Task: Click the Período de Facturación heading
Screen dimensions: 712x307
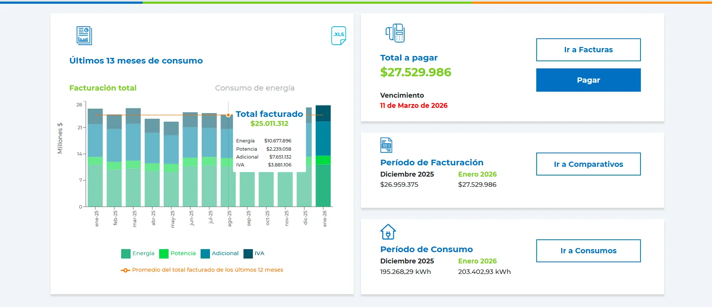Action: click(432, 163)
